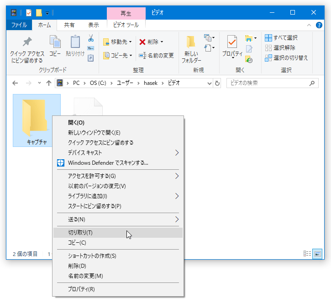Image resolution: width=331 pixels, height=303 pixels.
Task: Open the Easy access dropdown in ribbon
Action: 210,48
